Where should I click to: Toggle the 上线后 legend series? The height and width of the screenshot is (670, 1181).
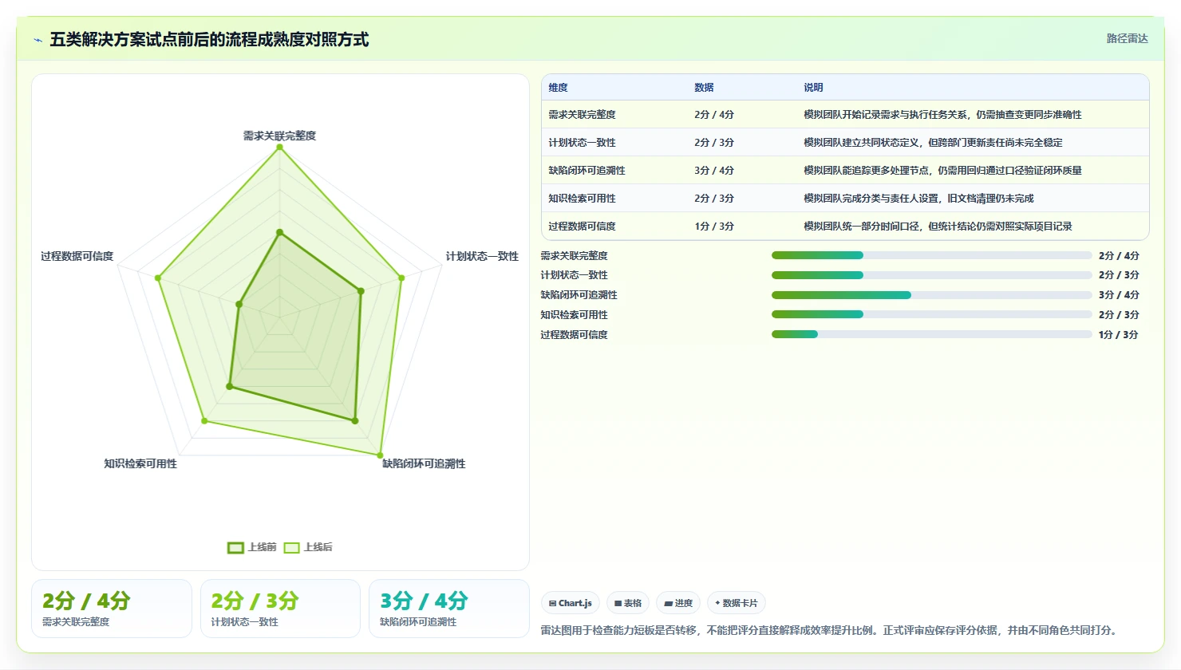(309, 547)
